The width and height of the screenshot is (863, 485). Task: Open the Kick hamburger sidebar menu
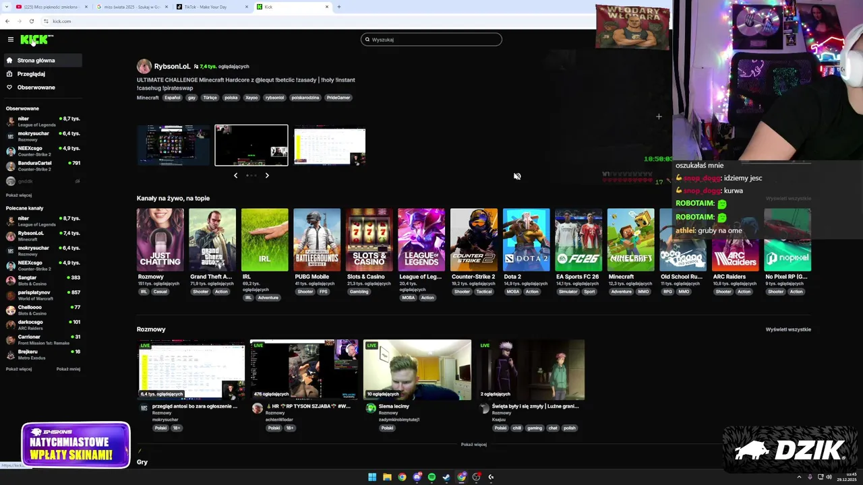click(x=10, y=39)
